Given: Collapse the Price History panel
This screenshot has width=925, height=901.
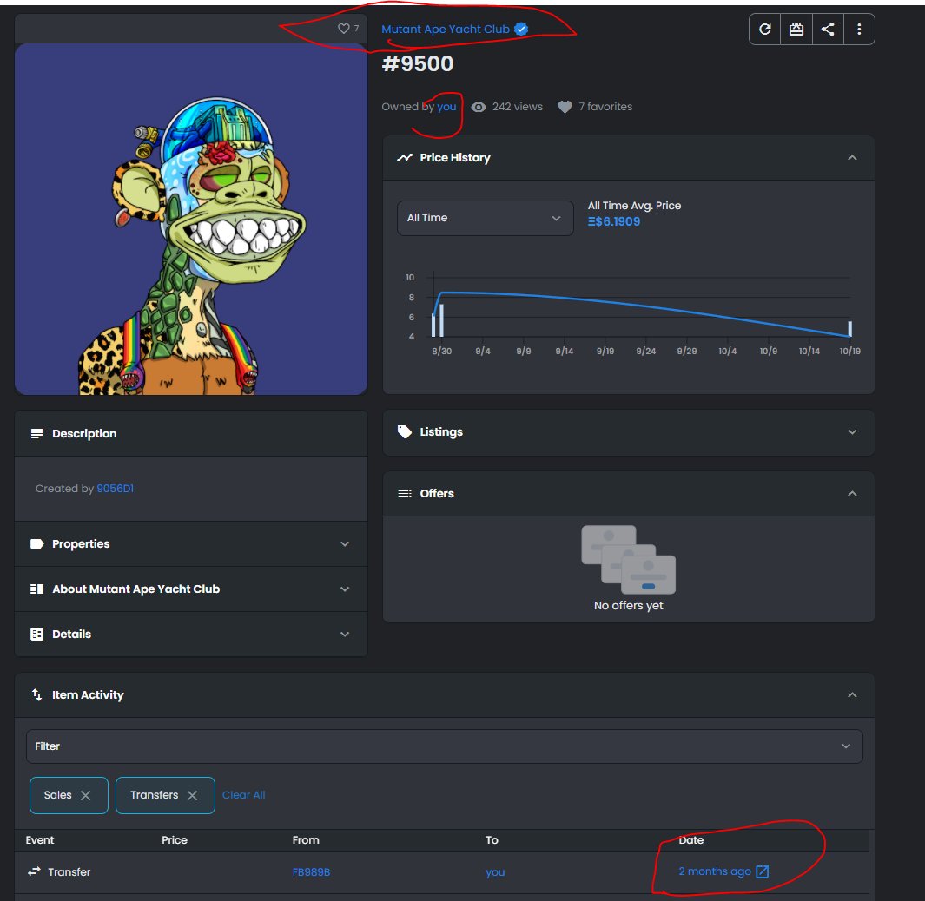Looking at the screenshot, I should (852, 157).
